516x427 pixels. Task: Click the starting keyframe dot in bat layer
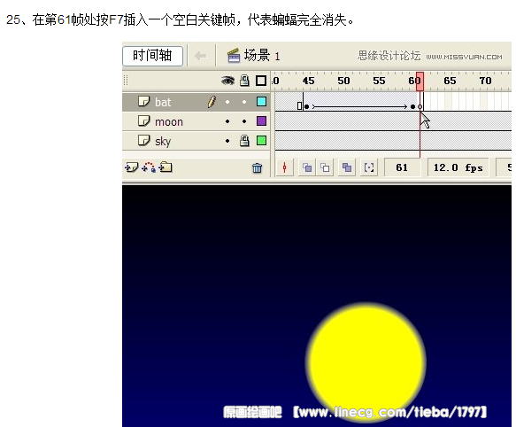click(307, 106)
